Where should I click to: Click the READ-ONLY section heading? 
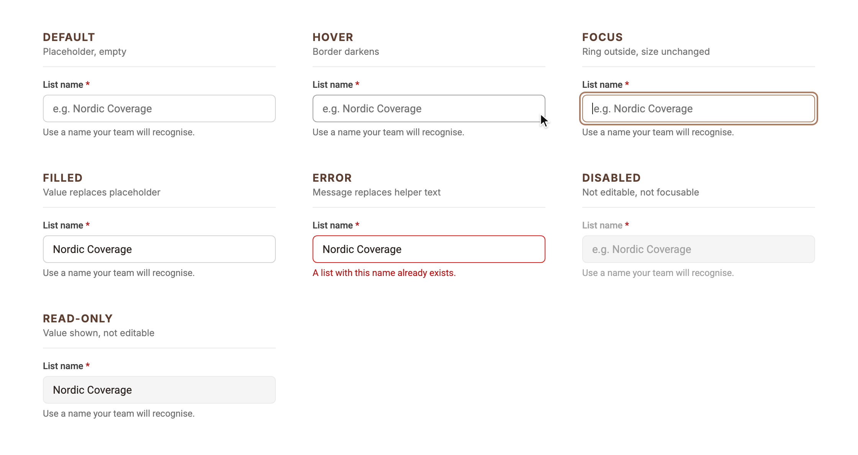click(78, 319)
